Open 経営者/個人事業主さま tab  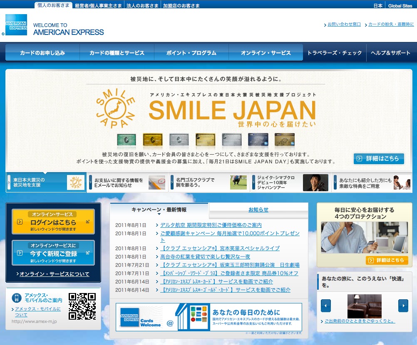pyautogui.click(x=98, y=5)
